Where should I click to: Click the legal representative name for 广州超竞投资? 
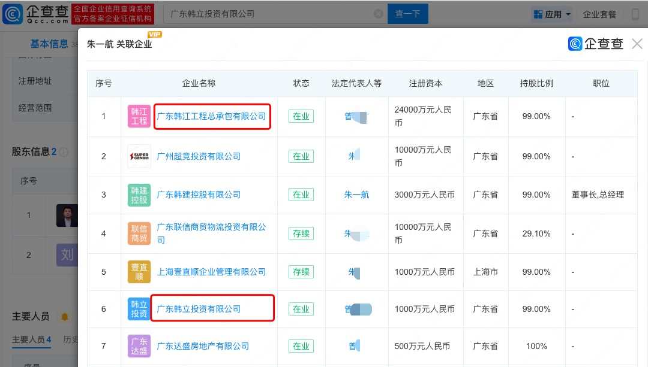click(354, 156)
